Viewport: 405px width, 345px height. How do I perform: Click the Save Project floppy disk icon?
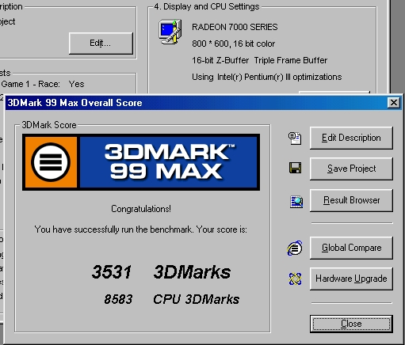point(295,168)
